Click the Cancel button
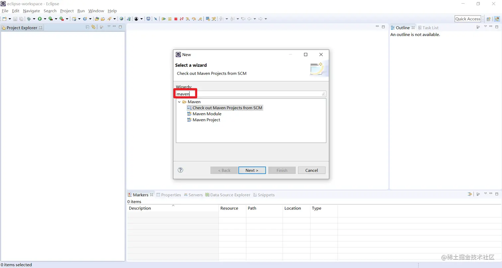 pos(311,170)
